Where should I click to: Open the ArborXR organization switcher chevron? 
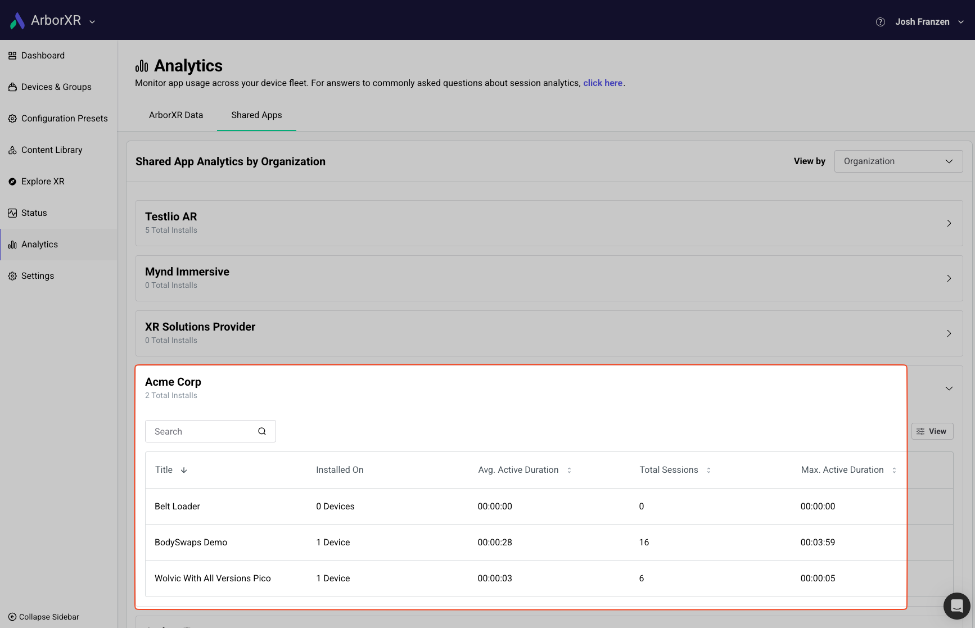(92, 22)
